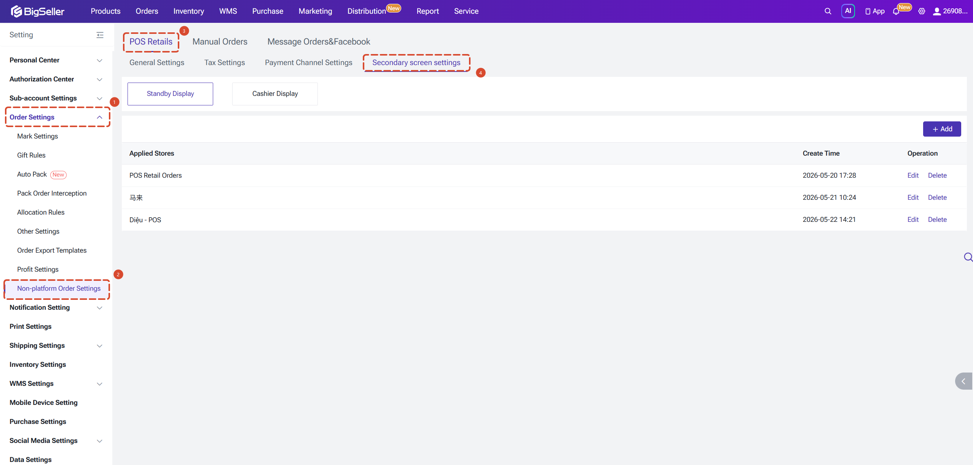Open the global search magnifier icon
Screen dimensions: 973x465
(828, 11)
